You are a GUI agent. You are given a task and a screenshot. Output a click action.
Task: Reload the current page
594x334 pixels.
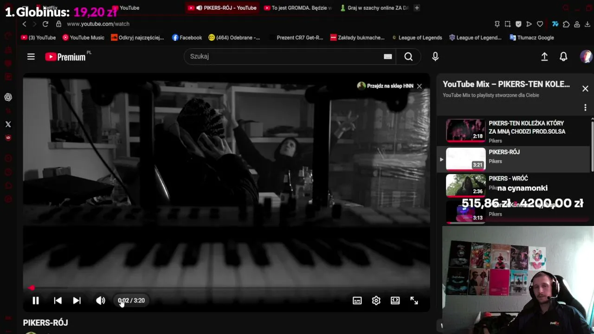coord(45,24)
